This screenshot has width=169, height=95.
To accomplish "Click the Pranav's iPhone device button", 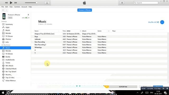I will click(x=84, y=10).
